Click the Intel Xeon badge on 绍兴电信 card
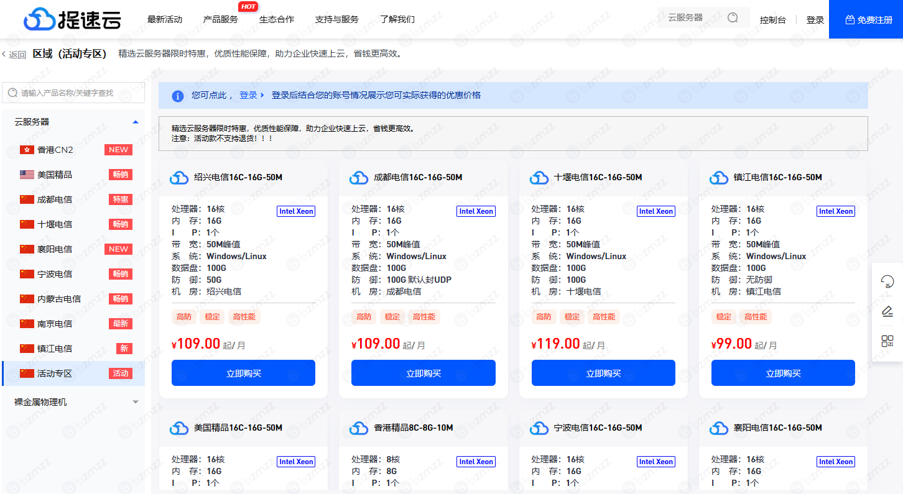The image size is (903, 494). [296, 211]
